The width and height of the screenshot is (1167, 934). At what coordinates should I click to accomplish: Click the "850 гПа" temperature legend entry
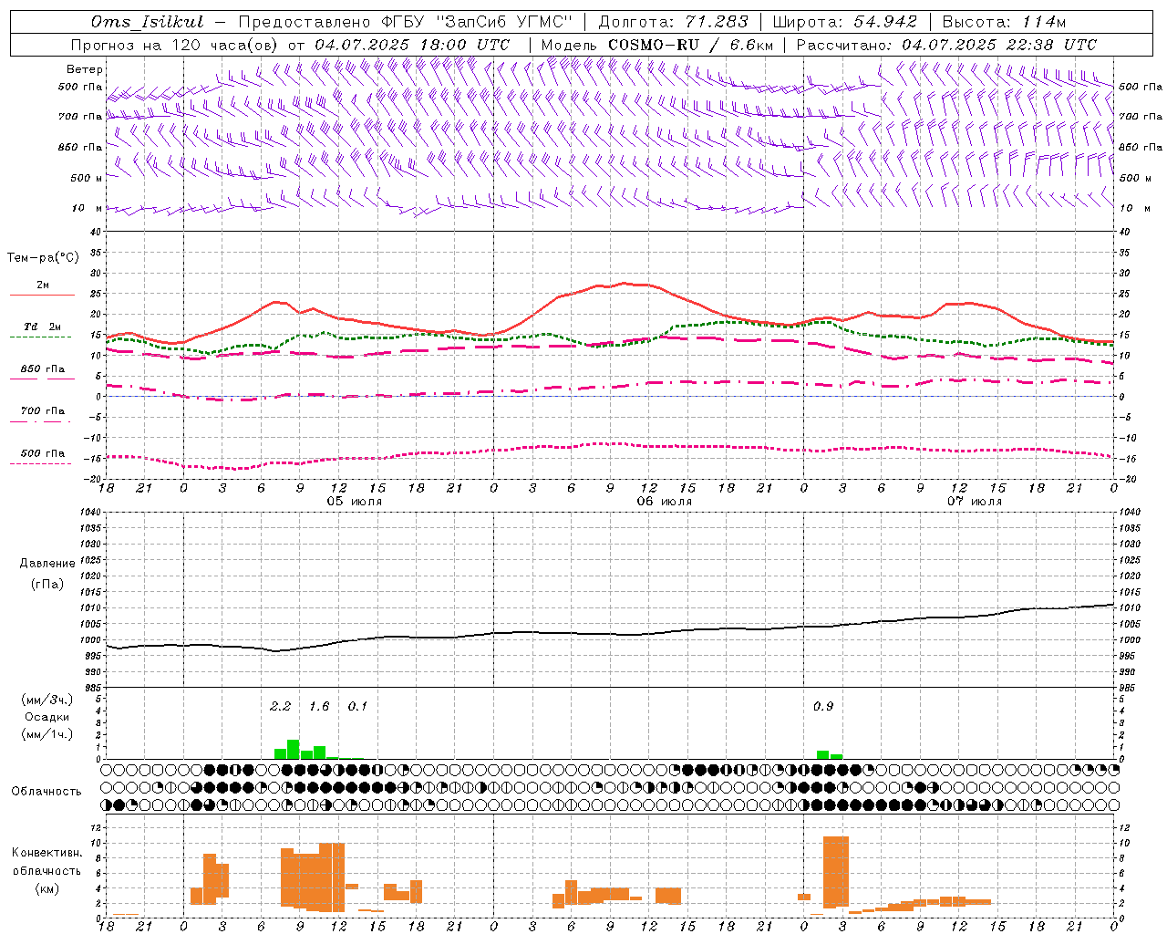(x=43, y=369)
